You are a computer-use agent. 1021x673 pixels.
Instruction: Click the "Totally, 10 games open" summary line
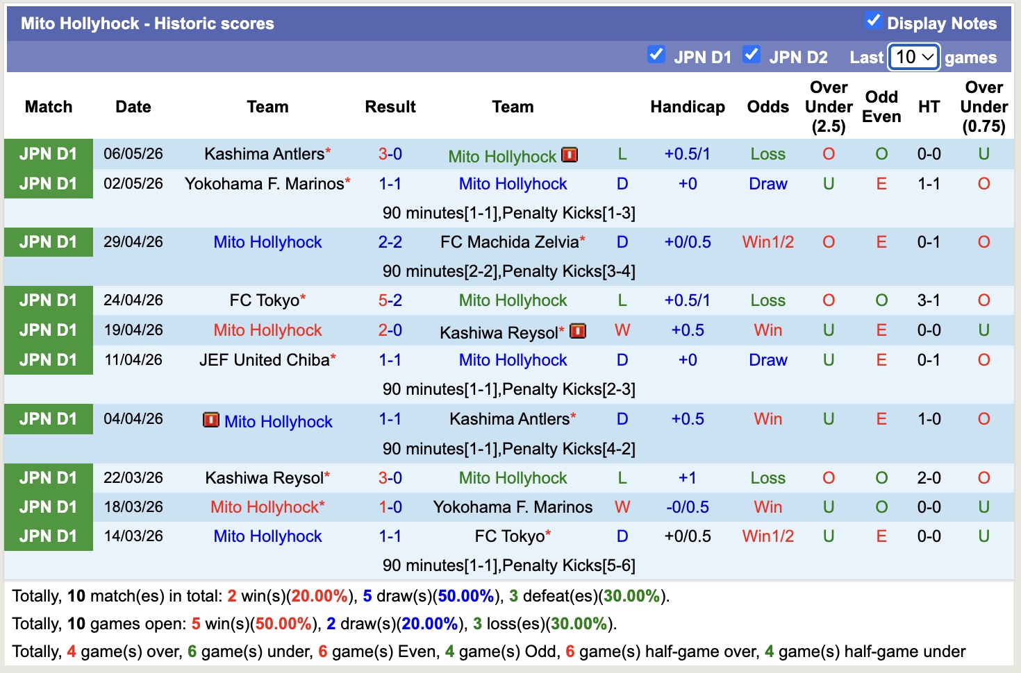click(x=315, y=624)
